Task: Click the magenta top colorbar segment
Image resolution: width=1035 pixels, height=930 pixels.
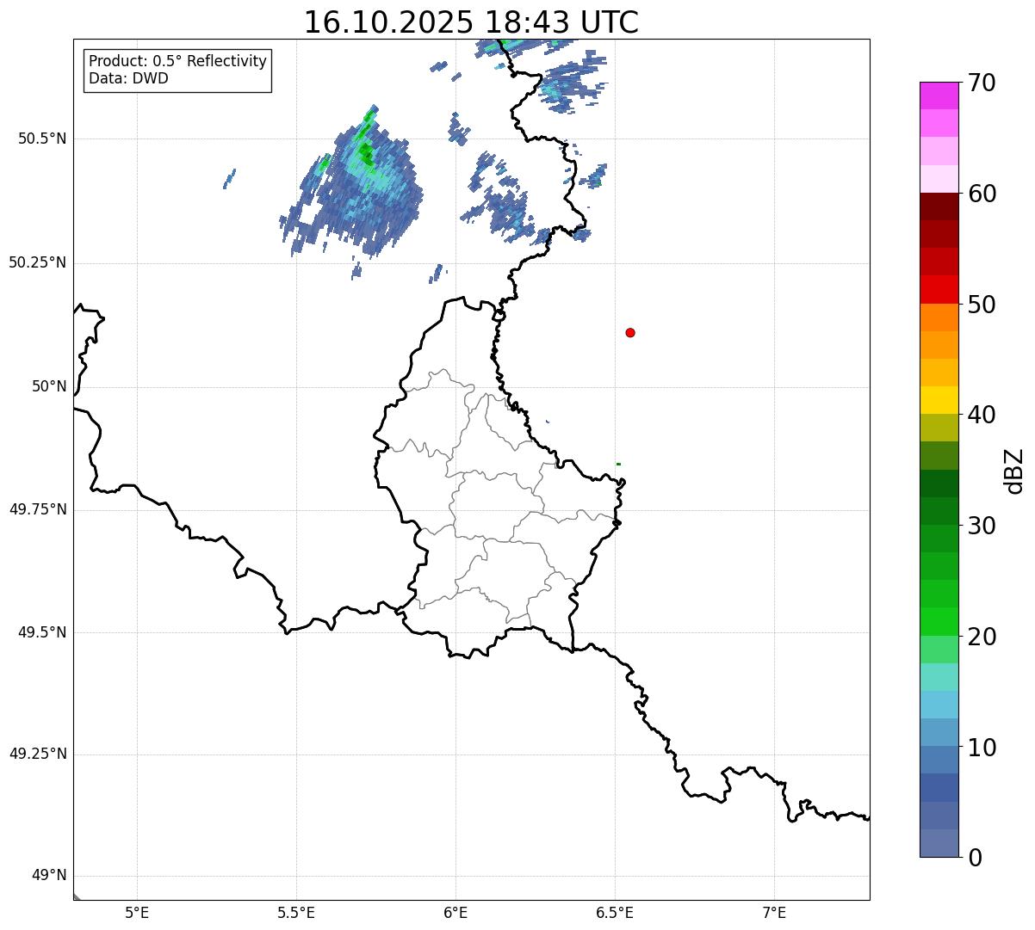Action: point(939,95)
